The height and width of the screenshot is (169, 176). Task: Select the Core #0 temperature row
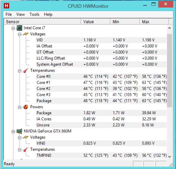tap(101, 77)
